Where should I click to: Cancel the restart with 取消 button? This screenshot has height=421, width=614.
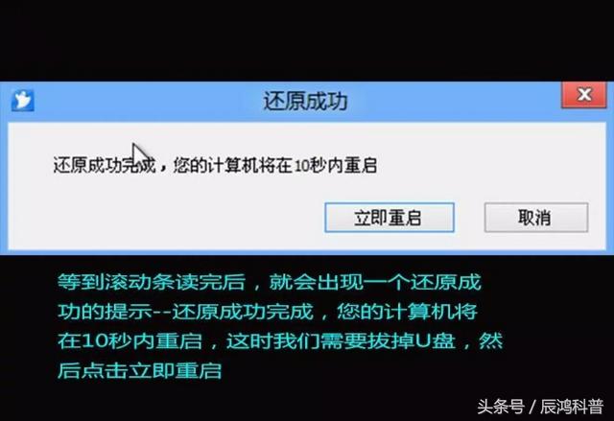click(536, 218)
